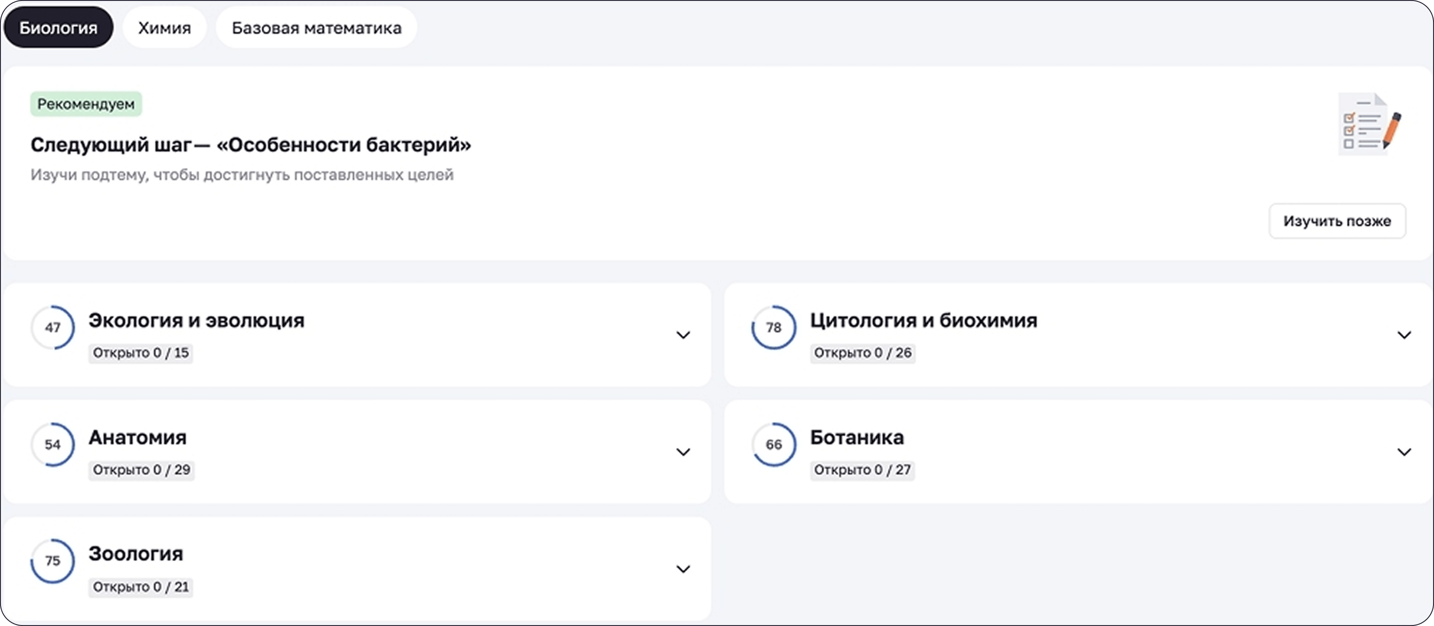The width and height of the screenshot is (1434, 626).
Task: Click the 66 progress ring for Ботаника
Action: click(x=774, y=444)
